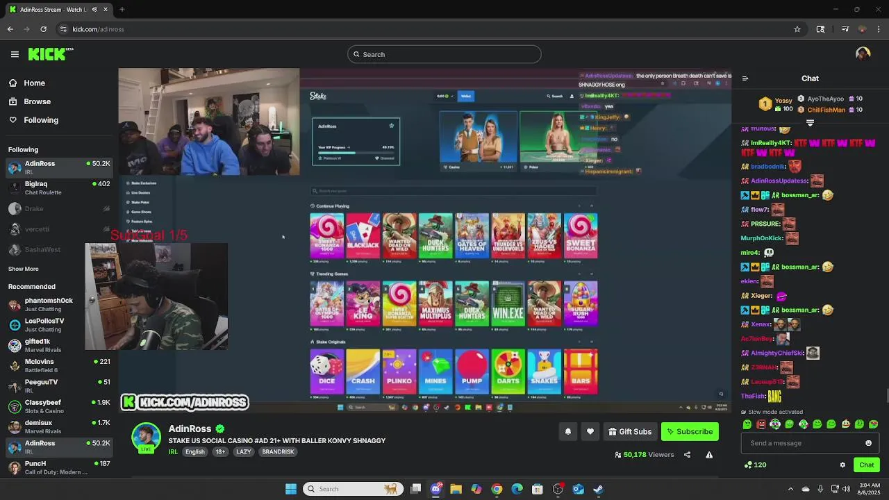Open the Kick hamburger menu

pos(15,54)
